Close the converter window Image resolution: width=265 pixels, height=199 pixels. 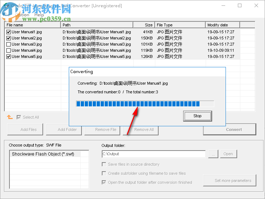256,5
